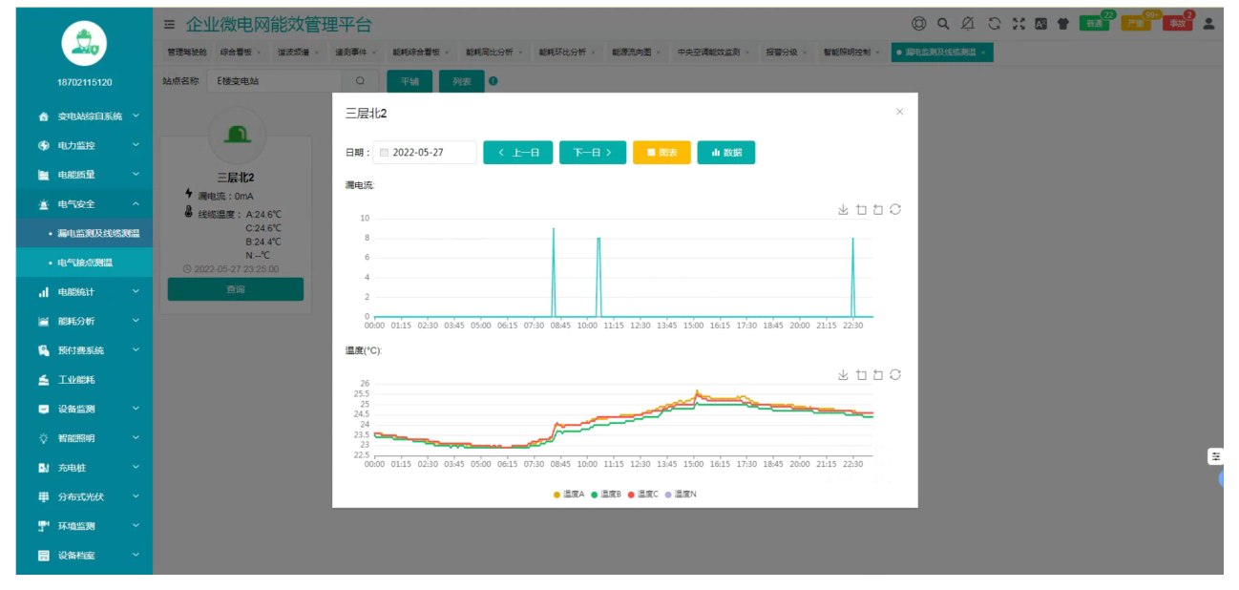This screenshot has width=1239, height=590.
Task: Open theme skin via T-shirt icon
Action: click(1062, 24)
